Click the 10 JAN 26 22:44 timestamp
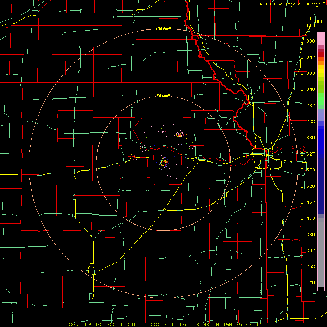This screenshot has width=327, height=327. pos(237,324)
